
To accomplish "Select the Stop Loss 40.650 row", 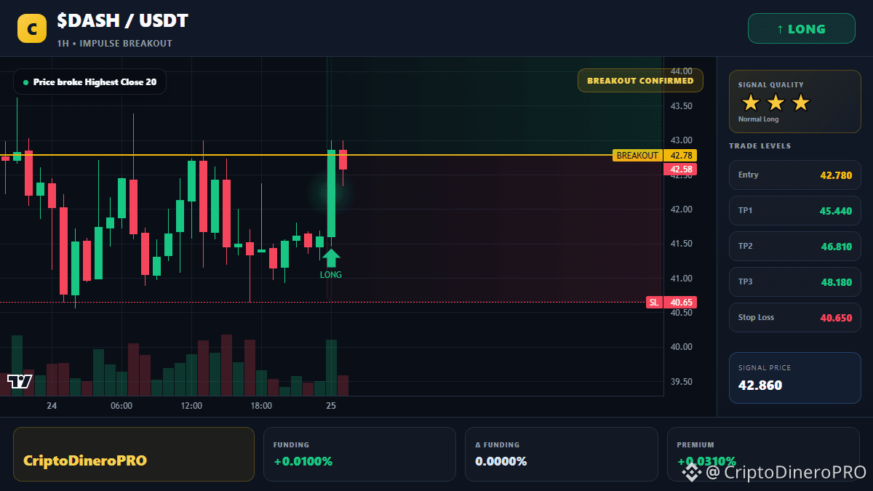I will coord(795,318).
